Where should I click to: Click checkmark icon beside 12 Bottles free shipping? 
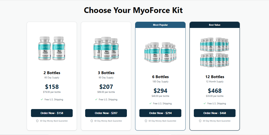[205, 103]
